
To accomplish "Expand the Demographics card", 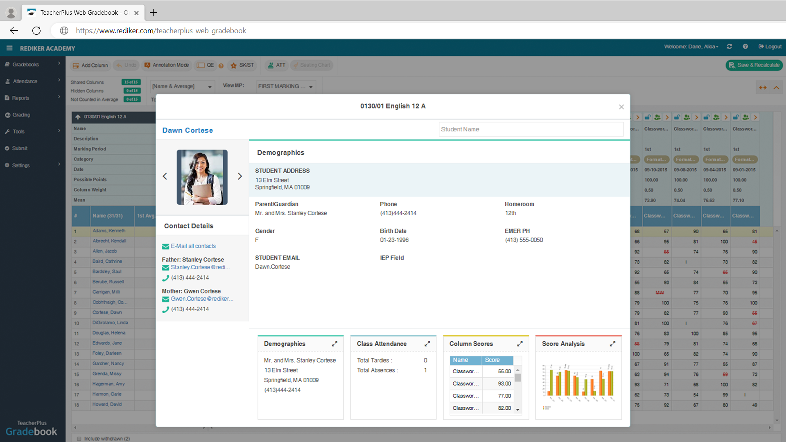I will pyautogui.click(x=334, y=344).
